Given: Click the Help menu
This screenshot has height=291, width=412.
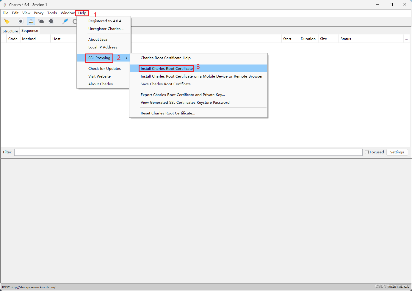Looking at the screenshot, I should pos(82,13).
